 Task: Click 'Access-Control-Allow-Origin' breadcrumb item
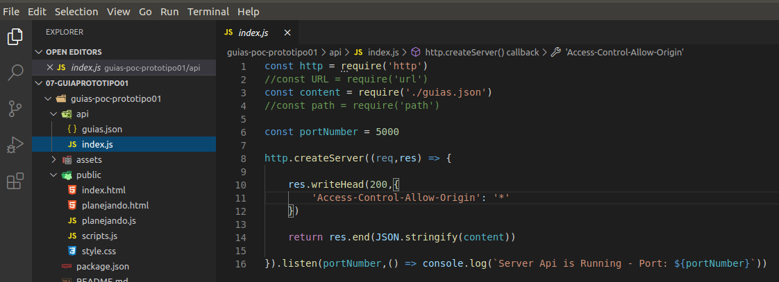pos(624,52)
